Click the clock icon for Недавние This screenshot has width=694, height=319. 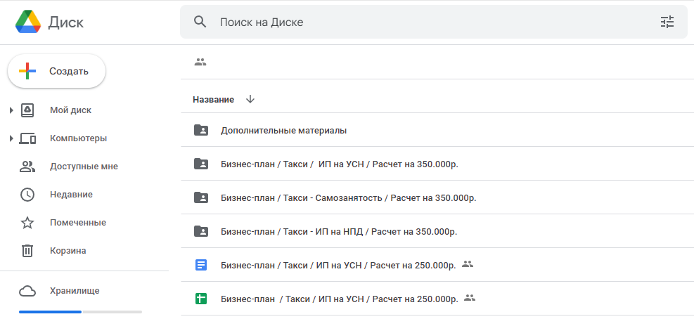[x=27, y=195]
